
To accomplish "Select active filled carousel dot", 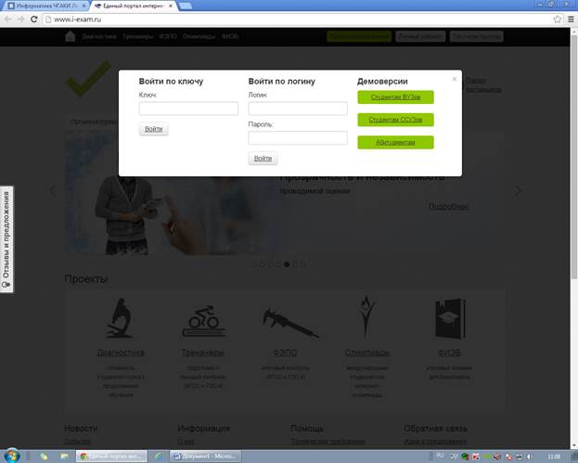I will (287, 264).
